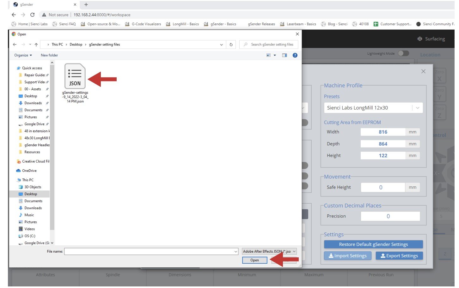Click the Width value field showing 816

pos(383,132)
